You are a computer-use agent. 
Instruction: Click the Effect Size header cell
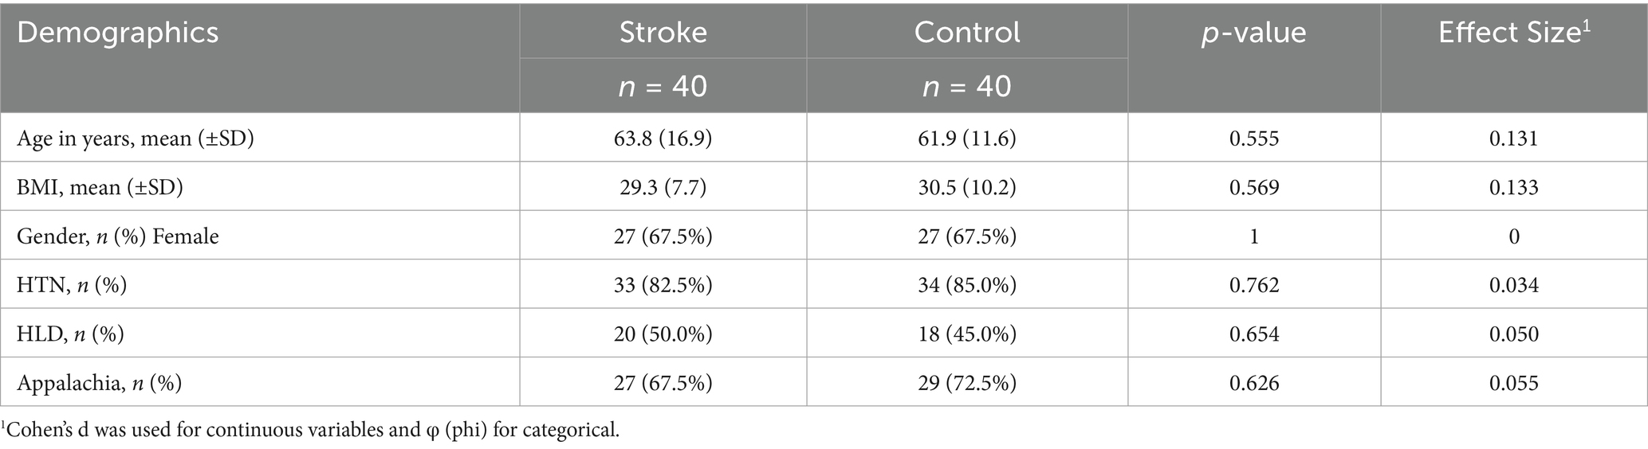point(1512,33)
